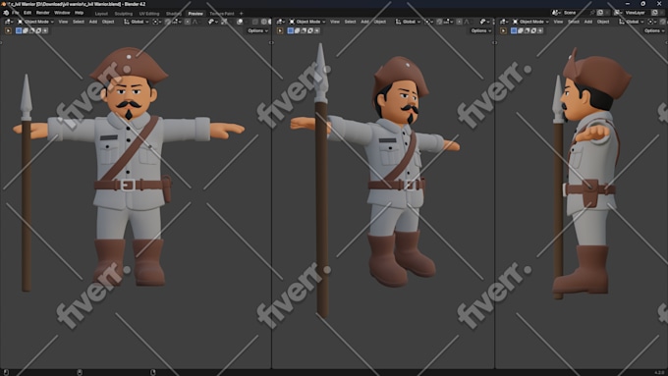Open the Edit menu

[28, 13]
